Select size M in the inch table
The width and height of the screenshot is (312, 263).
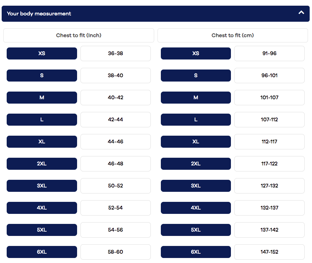[x=42, y=98]
